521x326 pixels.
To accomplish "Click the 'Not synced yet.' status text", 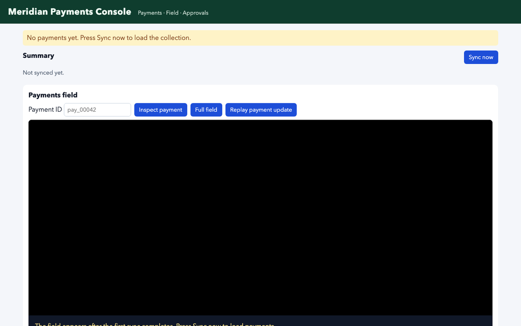I will point(43,73).
